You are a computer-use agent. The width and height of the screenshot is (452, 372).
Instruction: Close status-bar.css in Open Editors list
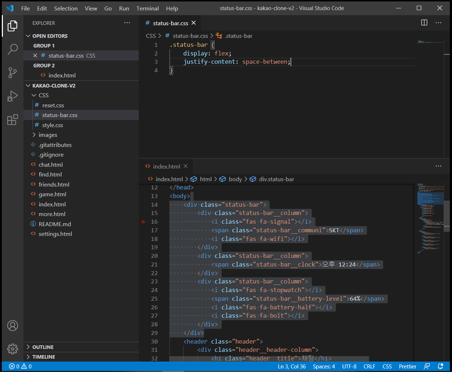[x=35, y=55]
